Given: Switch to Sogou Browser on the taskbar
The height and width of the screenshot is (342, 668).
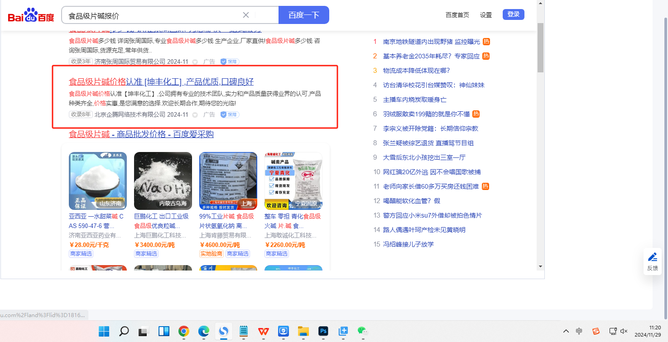Looking at the screenshot, I should pos(223,331).
